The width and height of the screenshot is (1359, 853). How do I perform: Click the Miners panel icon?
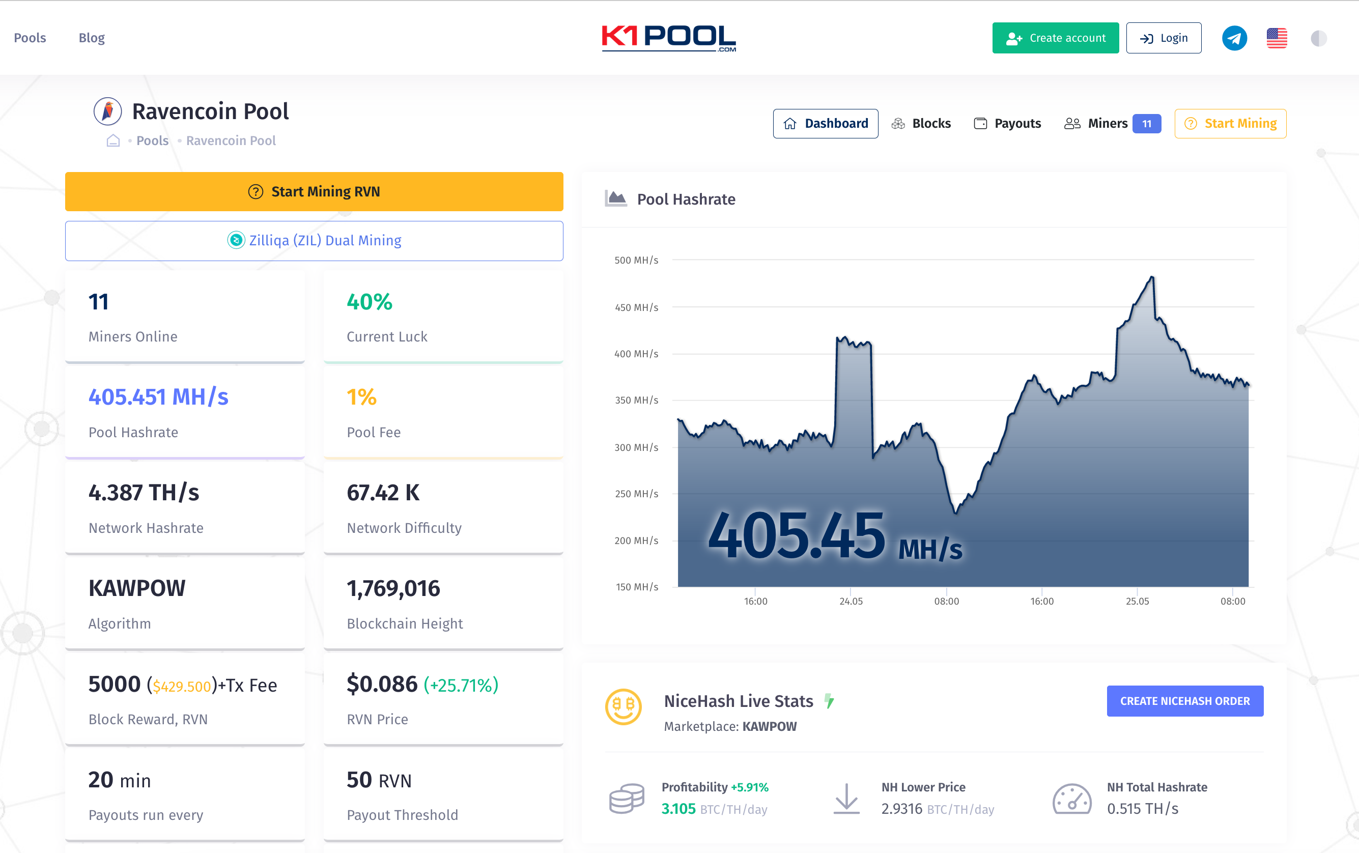[x=1073, y=124]
